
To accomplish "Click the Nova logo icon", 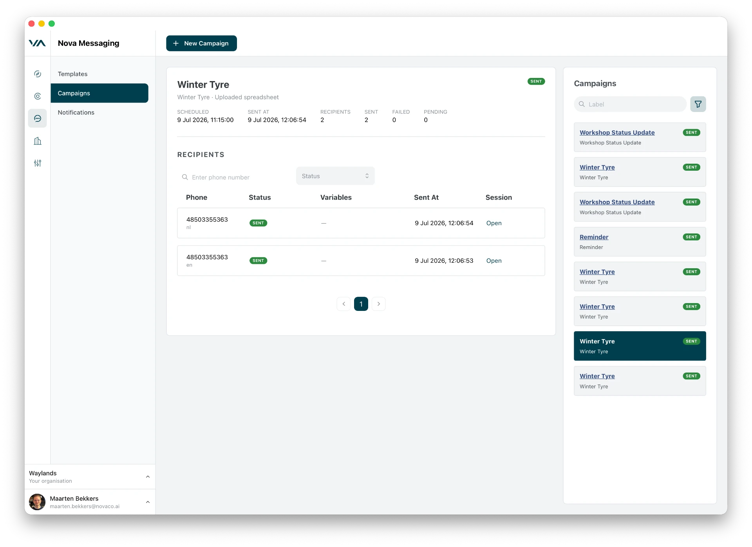I will 37,43.
